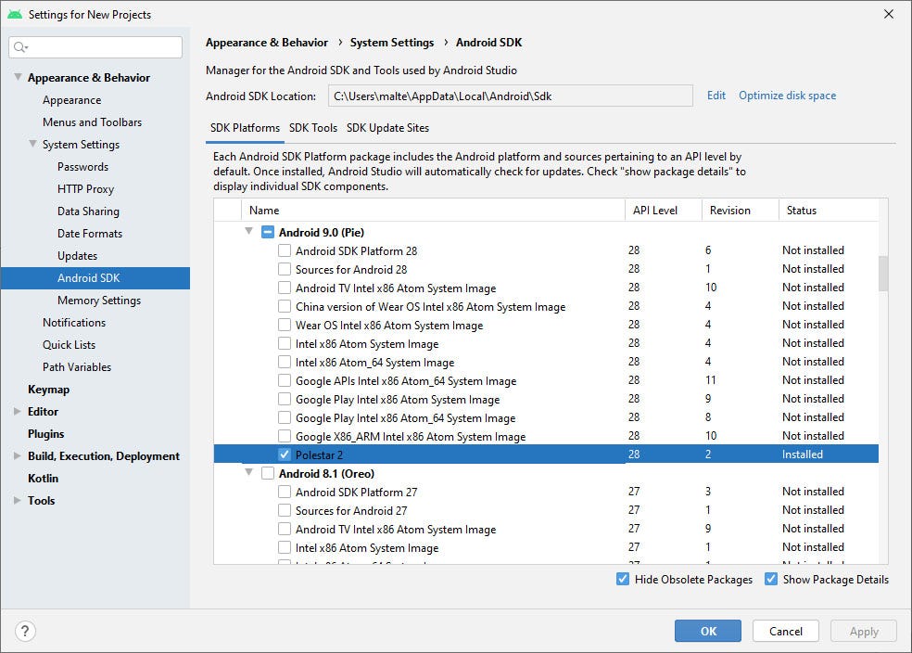The height and width of the screenshot is (653, 912).
Task: Switch to the SDK Platforms tab
Action: point(245,128)
